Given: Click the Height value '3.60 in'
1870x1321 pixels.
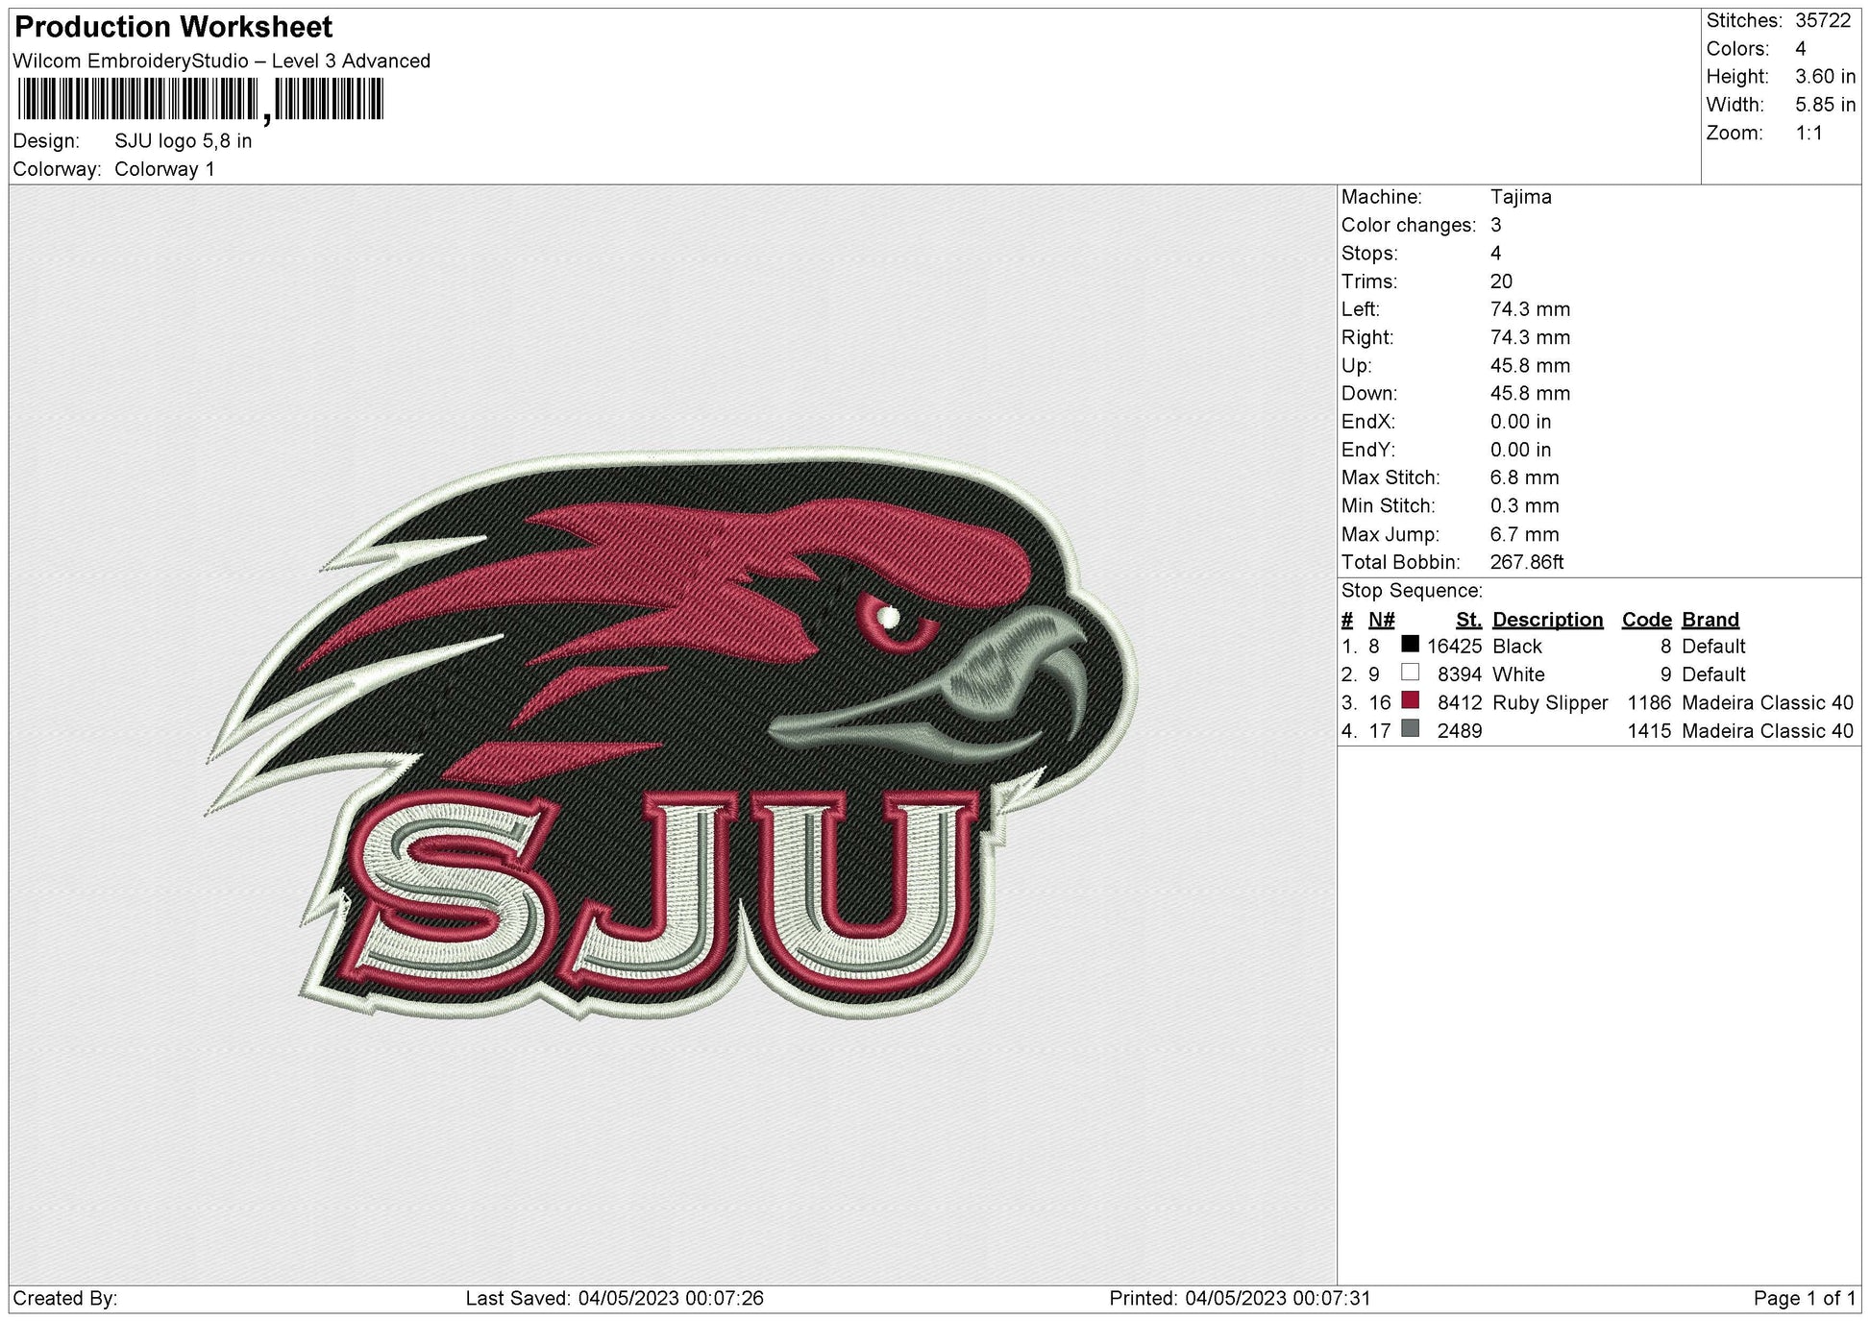Looking at the screenshot, I should click(x=1826, y=77).
